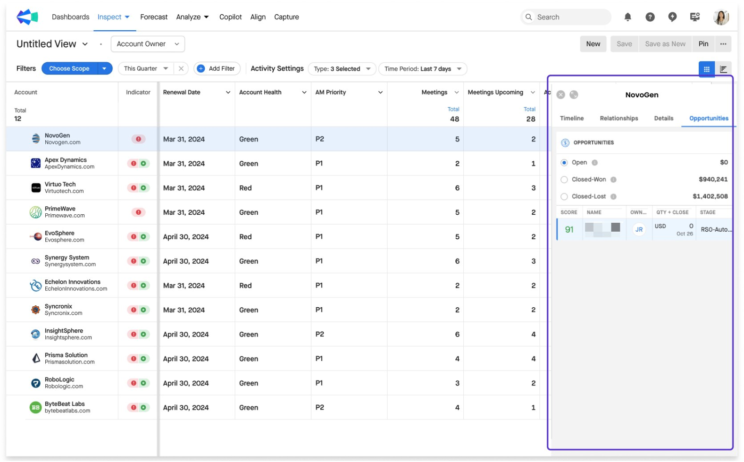744x462 pixels.
Task: Click the info icon next to Closed-Won
Action: (613, 180)
